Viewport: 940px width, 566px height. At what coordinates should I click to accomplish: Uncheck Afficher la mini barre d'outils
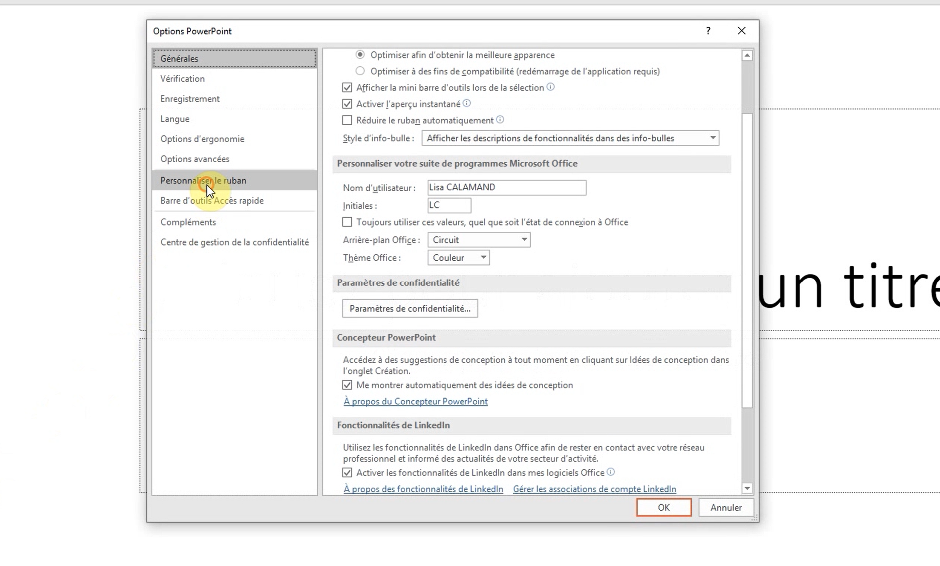pyautogui.click(x=347, y=87)
